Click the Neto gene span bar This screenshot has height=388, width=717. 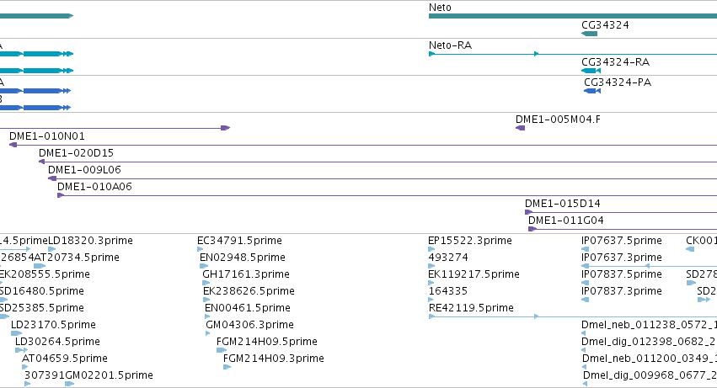[x=572, y=16]
